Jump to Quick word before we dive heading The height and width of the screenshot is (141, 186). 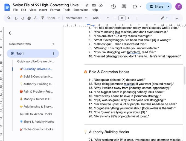[35, 62]
